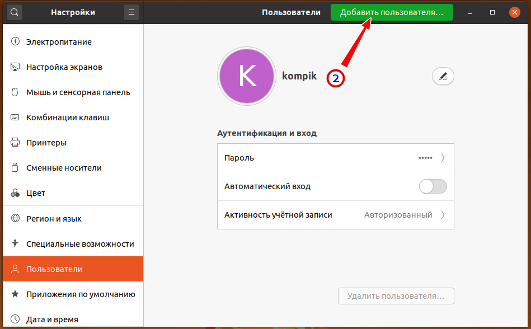Open Дата и время settings
The width and height of the screenshot is (531, 329).
coord(52,319)
